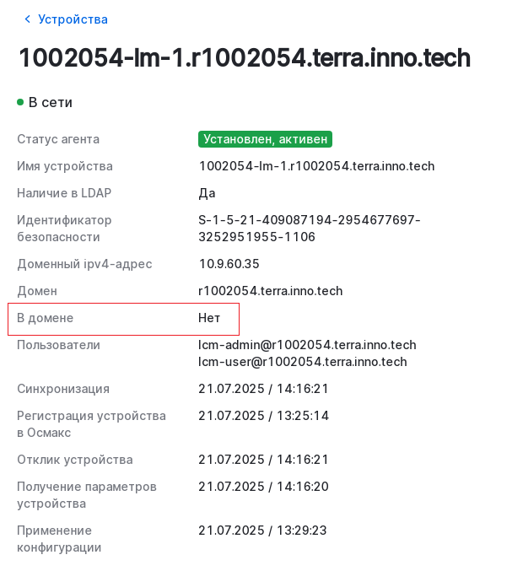Screen dimensions: 523x571
Task: Click the "Да" LDAP presence value
Action: [207, 193]
